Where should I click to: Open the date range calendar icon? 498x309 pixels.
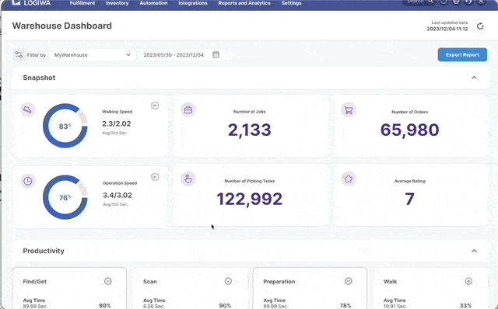[x=216, y=54]
